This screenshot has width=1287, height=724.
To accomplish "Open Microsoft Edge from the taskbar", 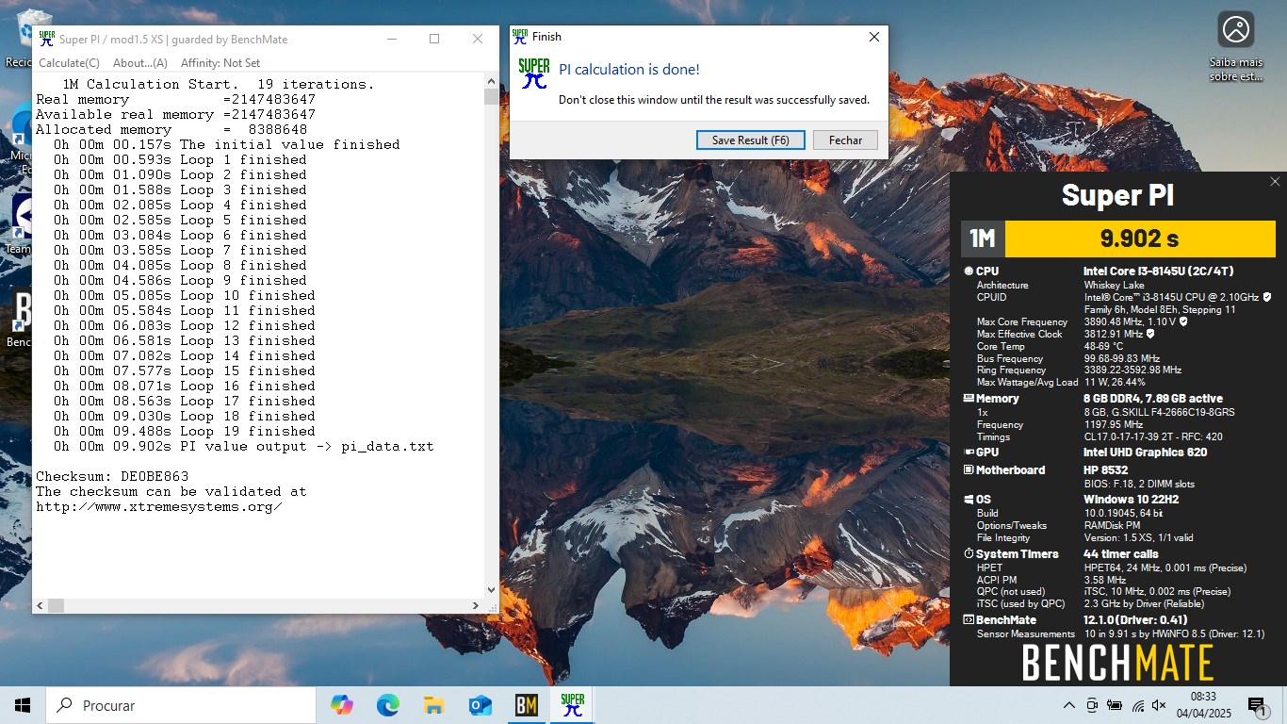I will pyautogui.click(x=388, y=705).
